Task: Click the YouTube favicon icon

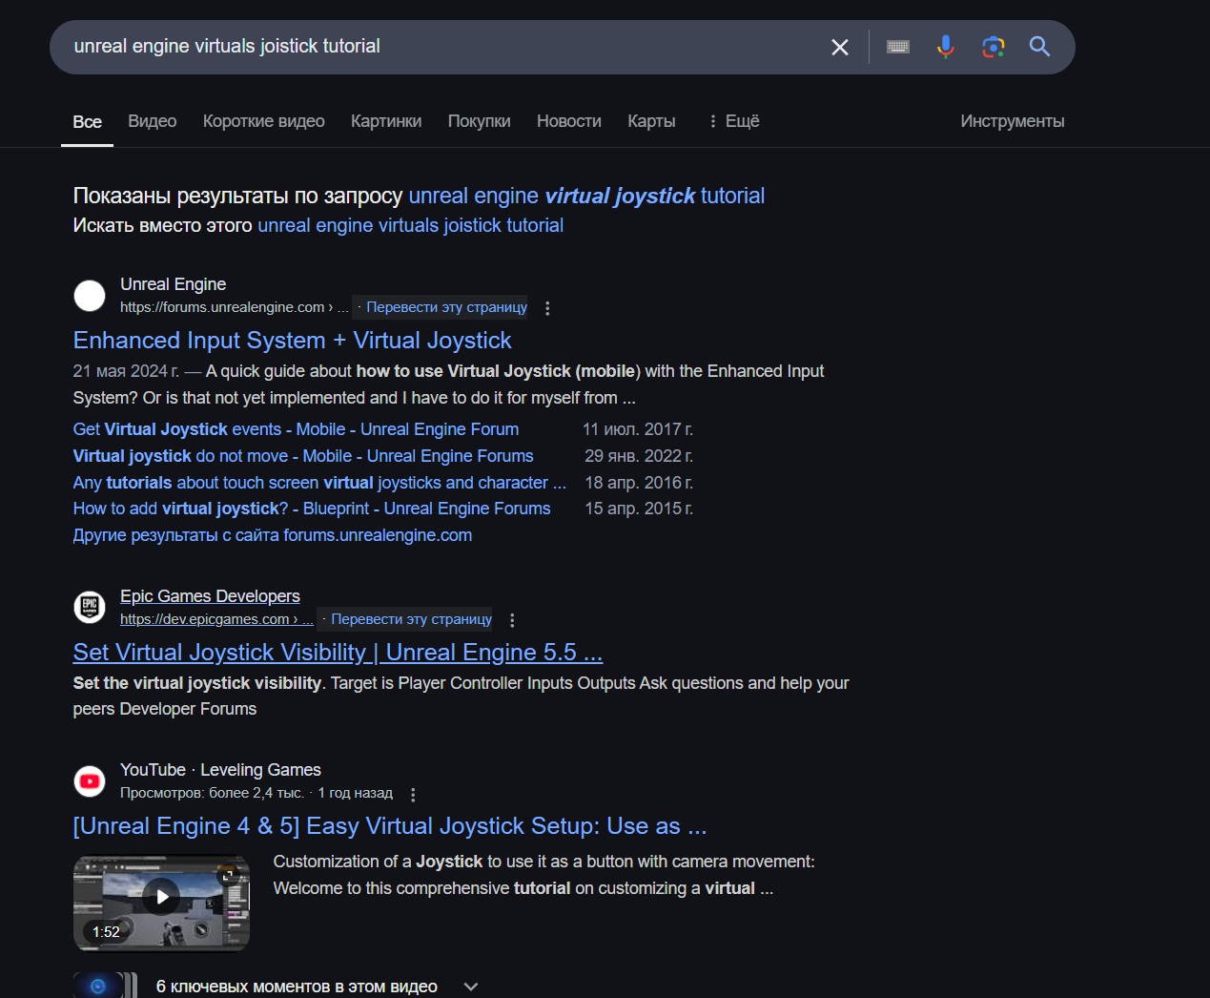Action: tap(90, 781)
